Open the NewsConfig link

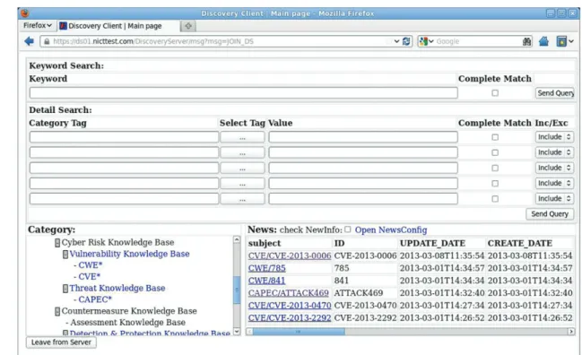(x=391, y=230)
